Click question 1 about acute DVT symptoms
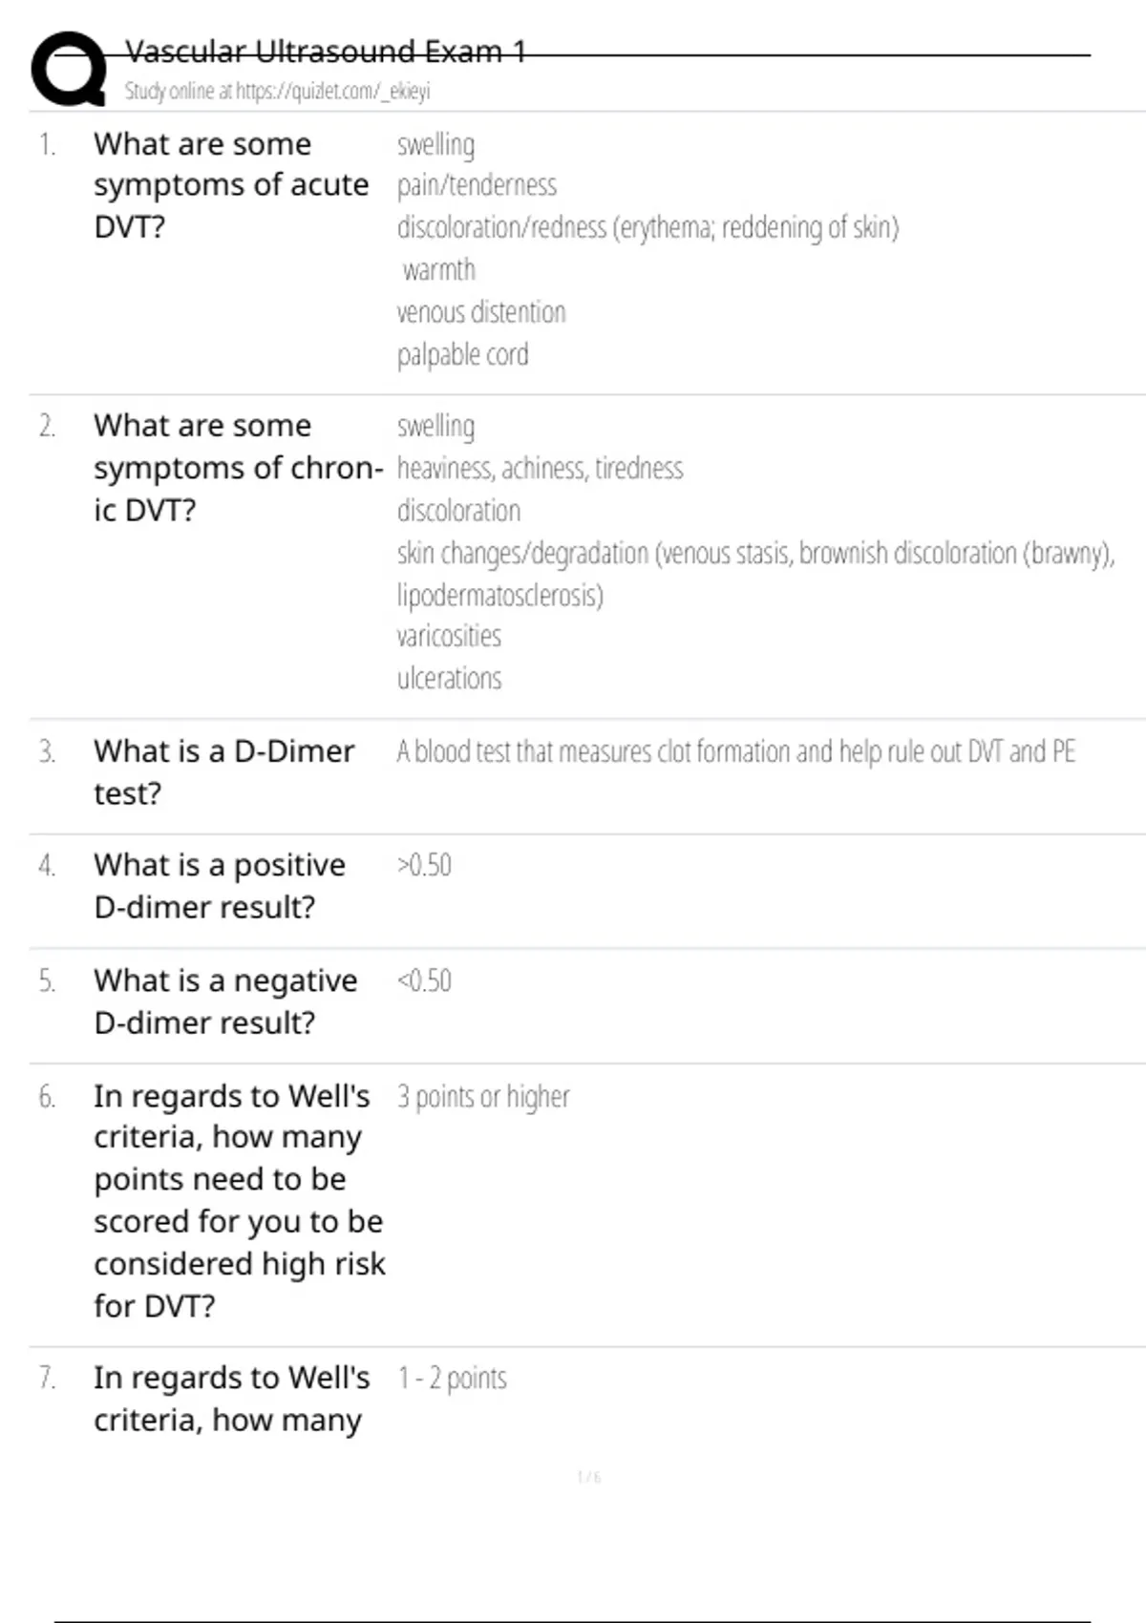The image size is (1146, 1623). (231, 185)
